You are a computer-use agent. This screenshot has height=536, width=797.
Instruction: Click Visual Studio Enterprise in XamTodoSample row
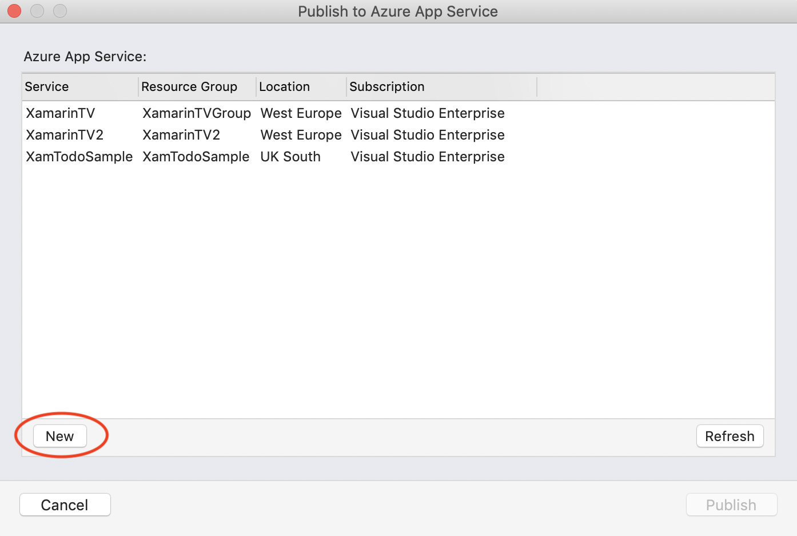click(428, 157)
